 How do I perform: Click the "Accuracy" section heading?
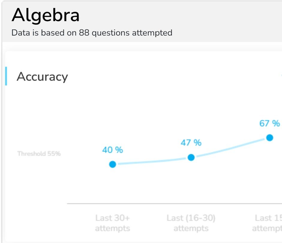point(42,77)
